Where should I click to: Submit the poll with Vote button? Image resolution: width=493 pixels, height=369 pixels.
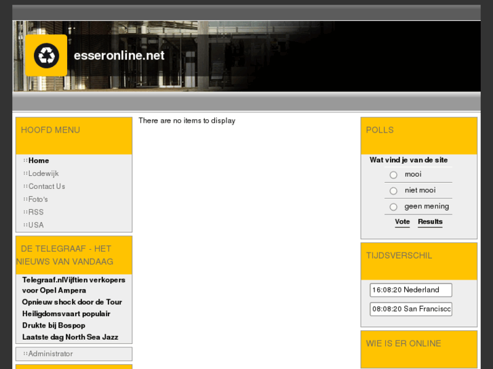(x=402, y=221)
